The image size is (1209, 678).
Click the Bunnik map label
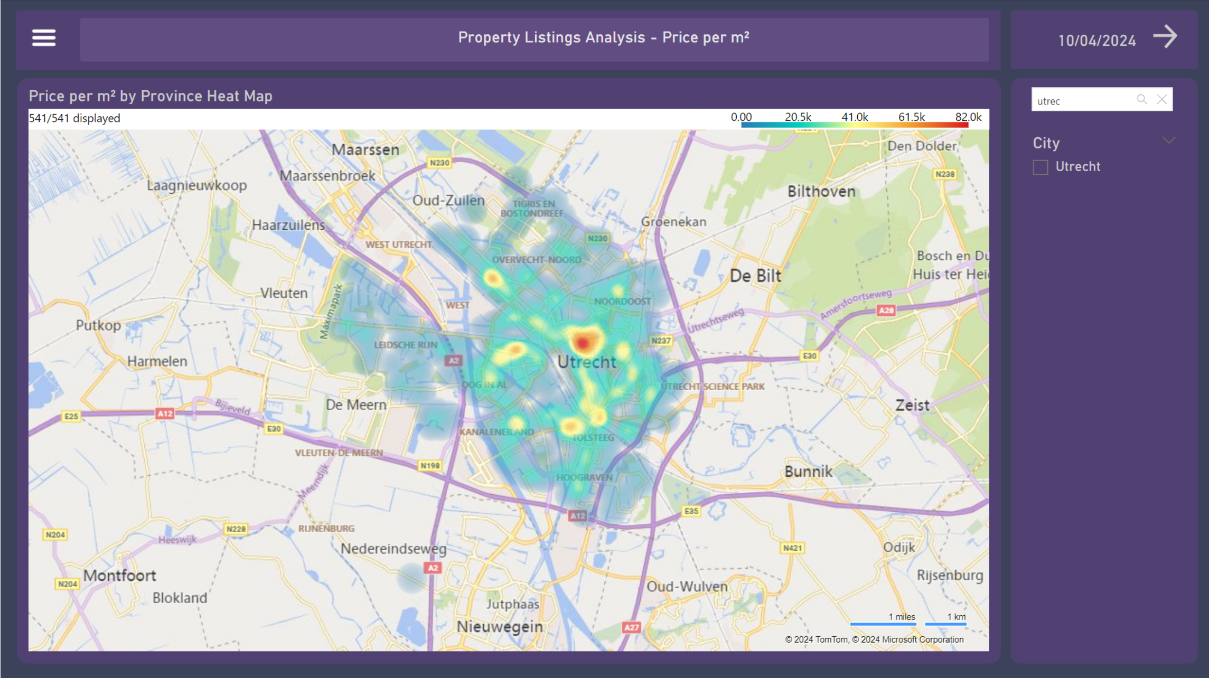pyautogui.click(x=808, y=472)
